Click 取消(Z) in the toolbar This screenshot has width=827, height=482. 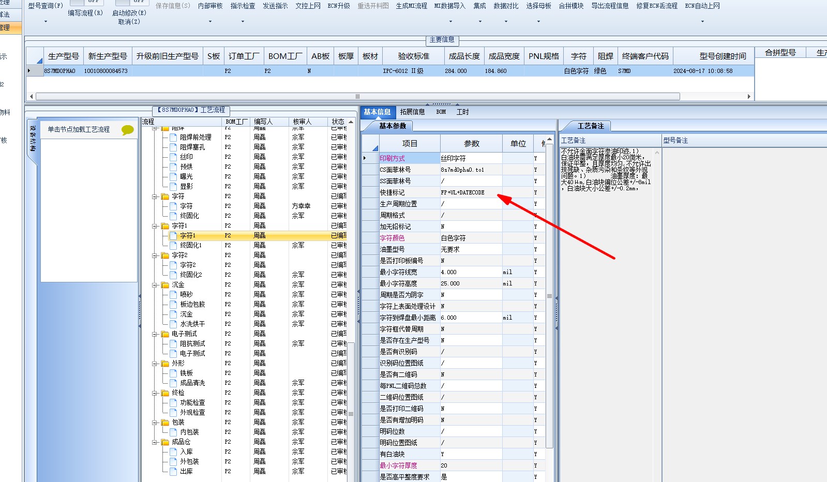pyautogui.click(x=129, y=22)
